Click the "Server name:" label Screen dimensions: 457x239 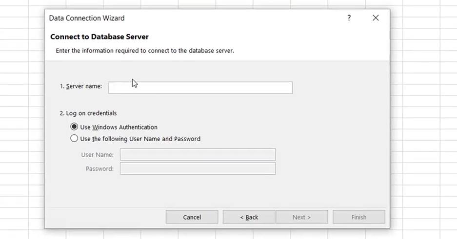coord(81,86)
